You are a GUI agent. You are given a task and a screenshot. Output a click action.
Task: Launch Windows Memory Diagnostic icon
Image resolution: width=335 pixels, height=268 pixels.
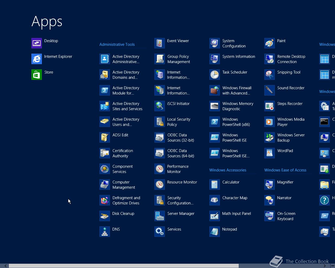click(215, 106)
